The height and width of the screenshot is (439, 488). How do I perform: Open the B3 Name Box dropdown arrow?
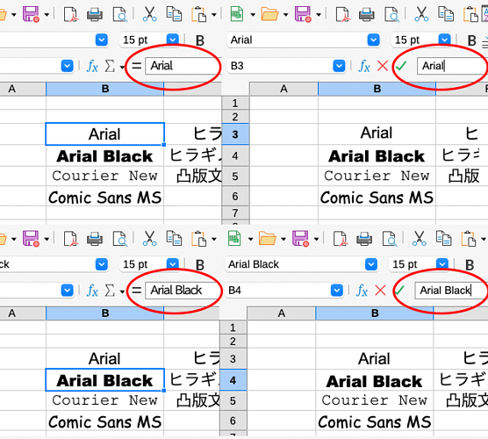(339, 66)
